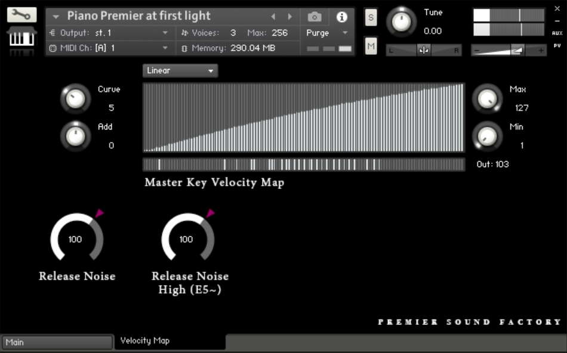Image resolution: width=567 pixels, height=353 pixels.
Task: Switch to the Velocity Map tab
Action: [x=170, y=341]
